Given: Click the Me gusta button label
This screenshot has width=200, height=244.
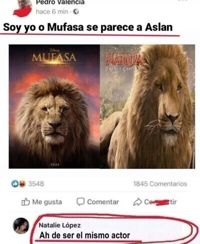Looking at the screenshot, I should [x=47, y=202].
